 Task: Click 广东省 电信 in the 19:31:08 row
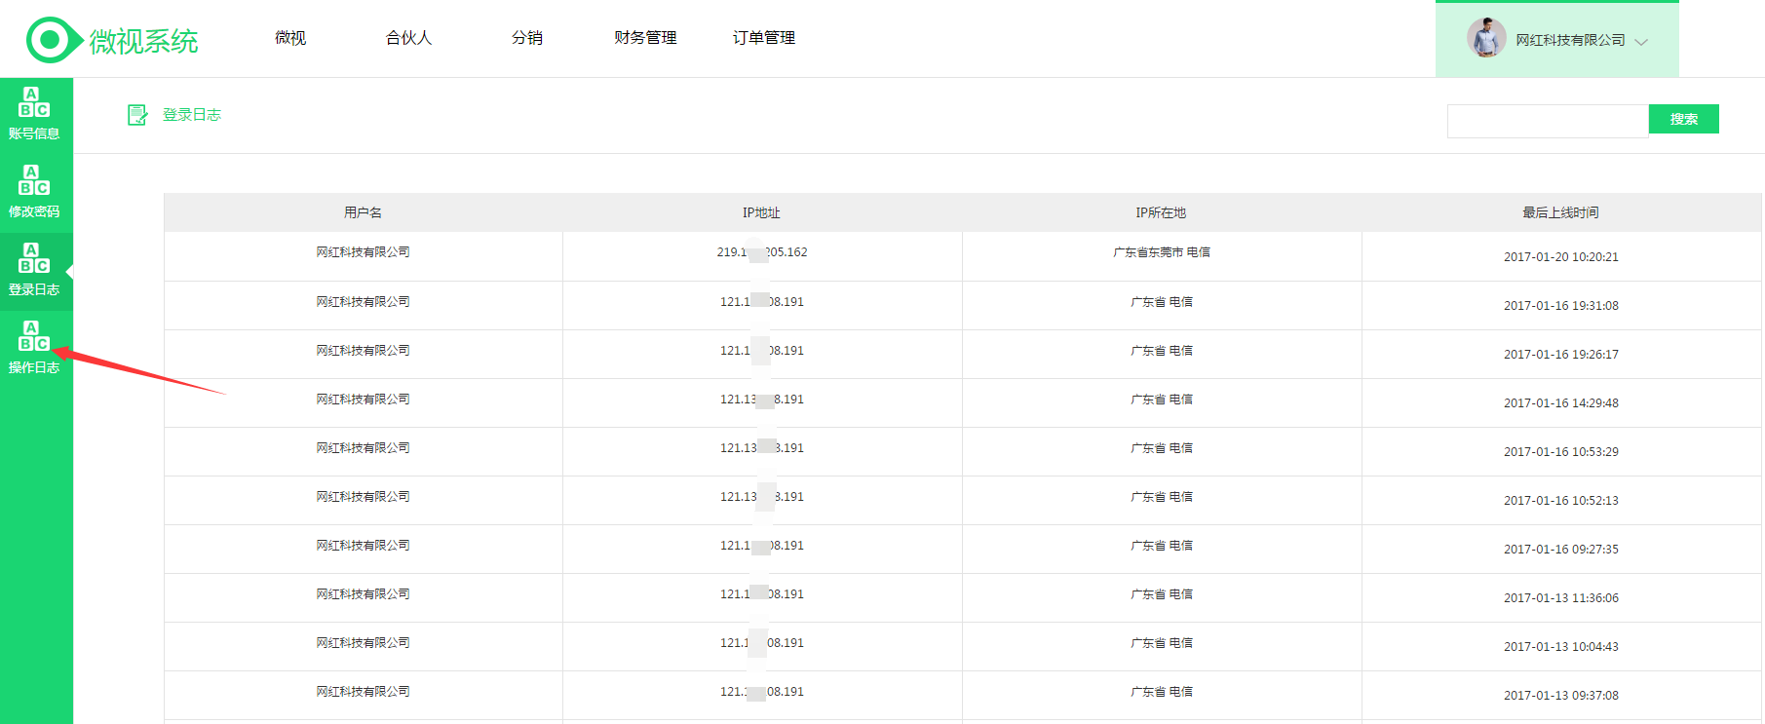click(1162, 302)
